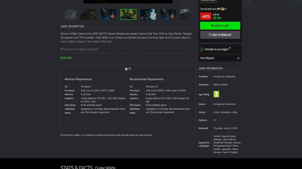Open Annapurna Interactive publisher link
Image resolution: width=302 pixels, height=169 pixels.
[224, 77]
